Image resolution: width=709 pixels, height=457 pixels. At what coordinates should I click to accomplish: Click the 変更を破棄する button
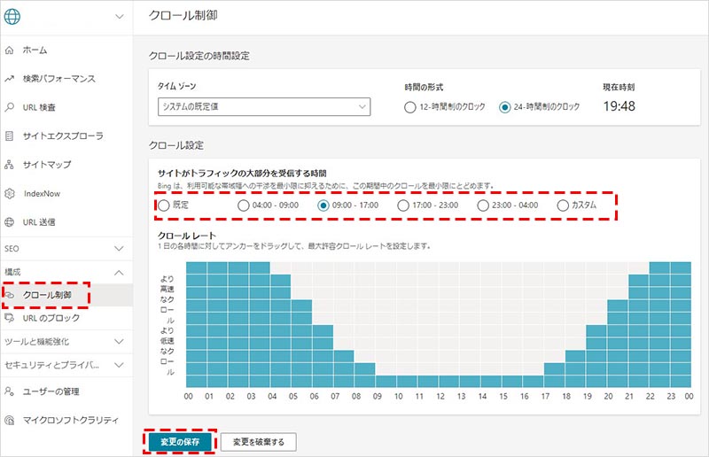pyautogui.click(x=258, y=441)
